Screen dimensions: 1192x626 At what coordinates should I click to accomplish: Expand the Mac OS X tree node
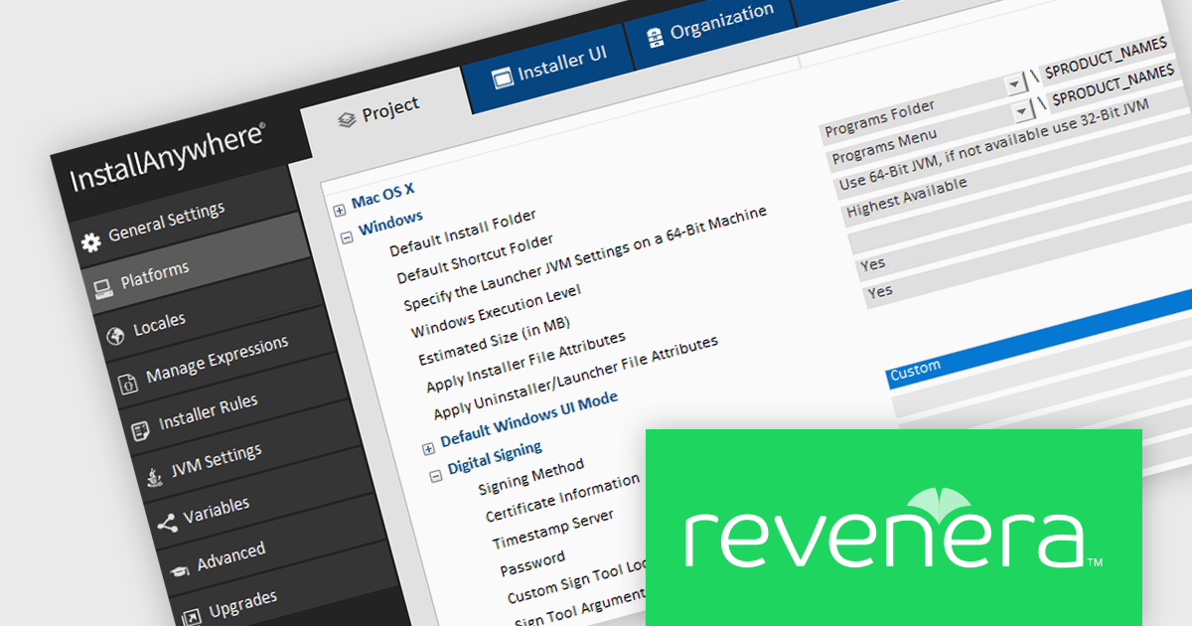339,210
